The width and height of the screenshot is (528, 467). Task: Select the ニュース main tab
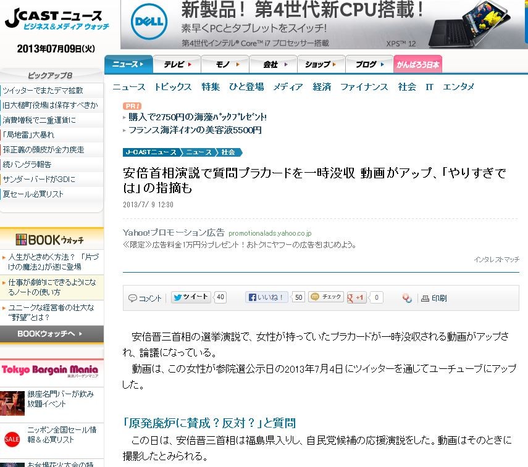click(128, 64)
